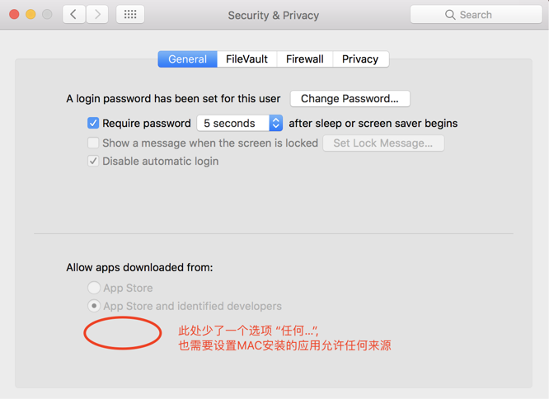Open the 5 seconds delay dropdown
This screenshot has width=549, height=399.
tap(232, 123)
